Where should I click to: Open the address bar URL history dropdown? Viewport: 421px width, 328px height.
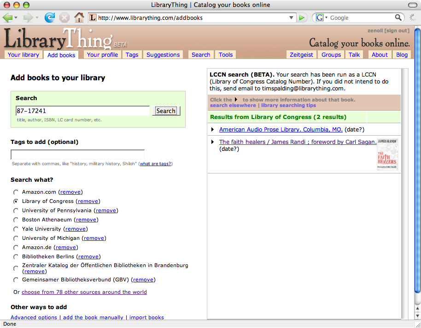[291, 18]
